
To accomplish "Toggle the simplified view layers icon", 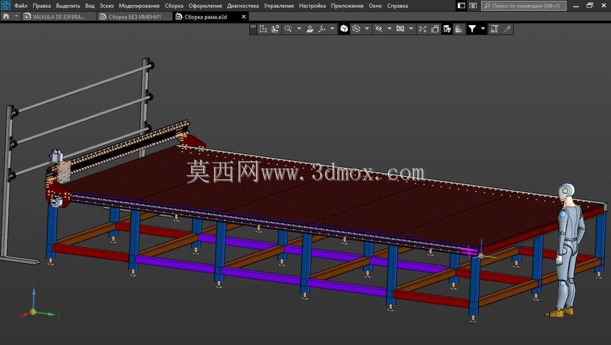I will coord(459,29).
